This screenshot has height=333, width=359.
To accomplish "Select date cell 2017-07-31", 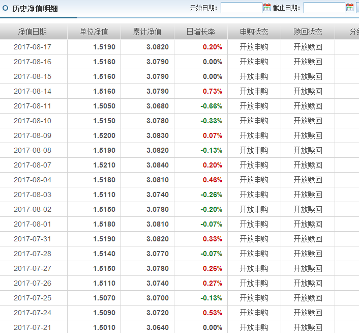I will (x=33, y=239).
